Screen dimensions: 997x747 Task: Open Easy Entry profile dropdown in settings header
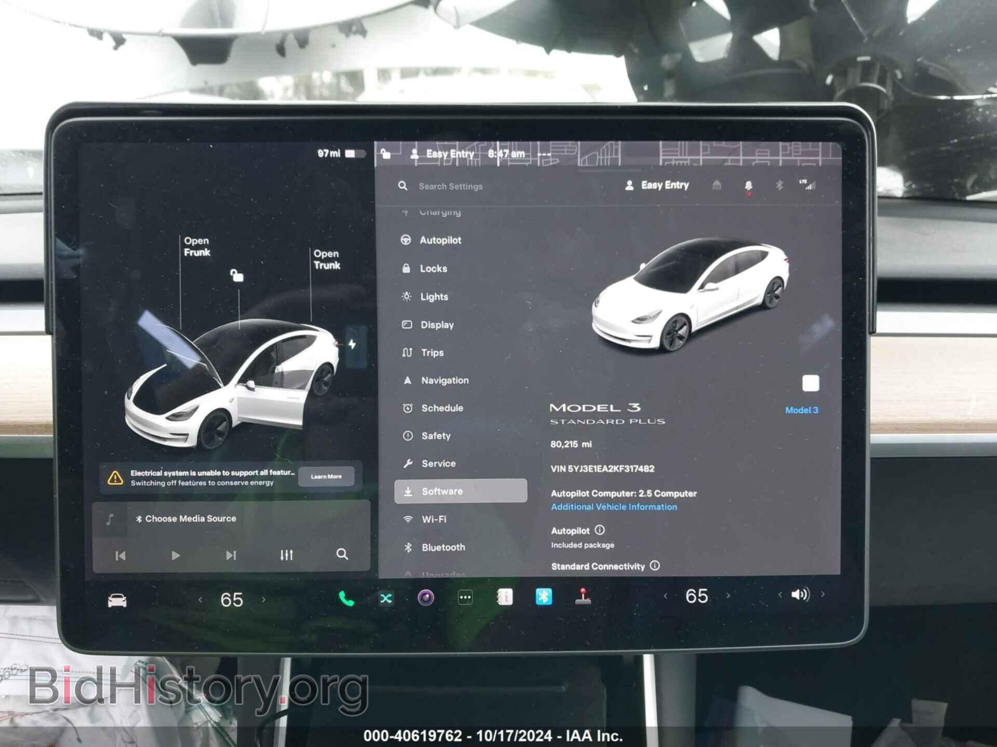pos(657,185)
